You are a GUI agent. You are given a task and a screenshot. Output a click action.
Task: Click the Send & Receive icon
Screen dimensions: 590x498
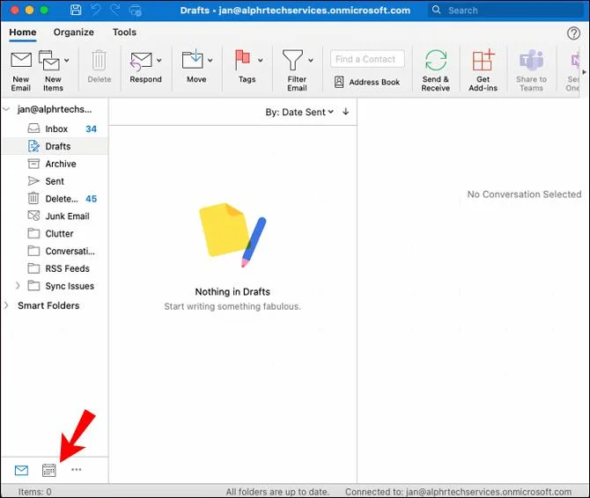pos(435,62)
